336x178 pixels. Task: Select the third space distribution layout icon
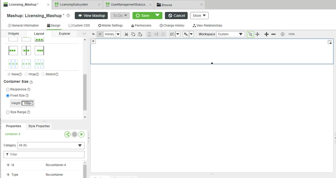coord(39,64)
